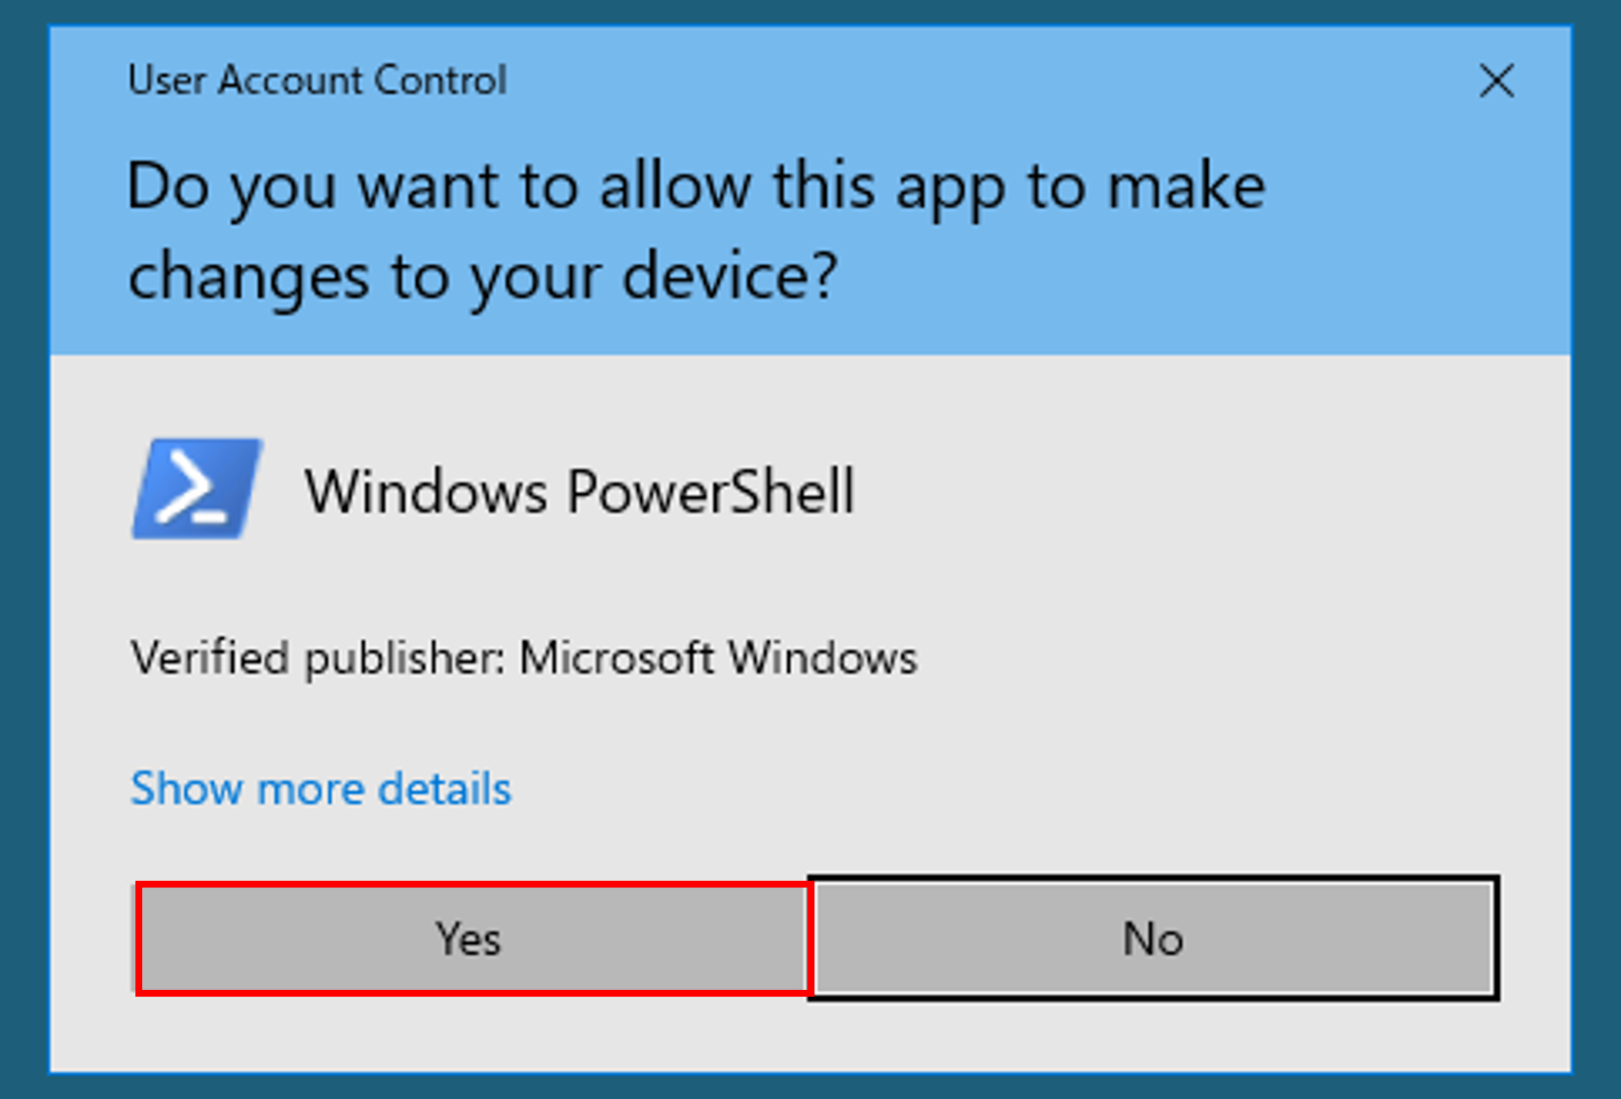Close the User Account Control dialog

tap(1496, 81)
